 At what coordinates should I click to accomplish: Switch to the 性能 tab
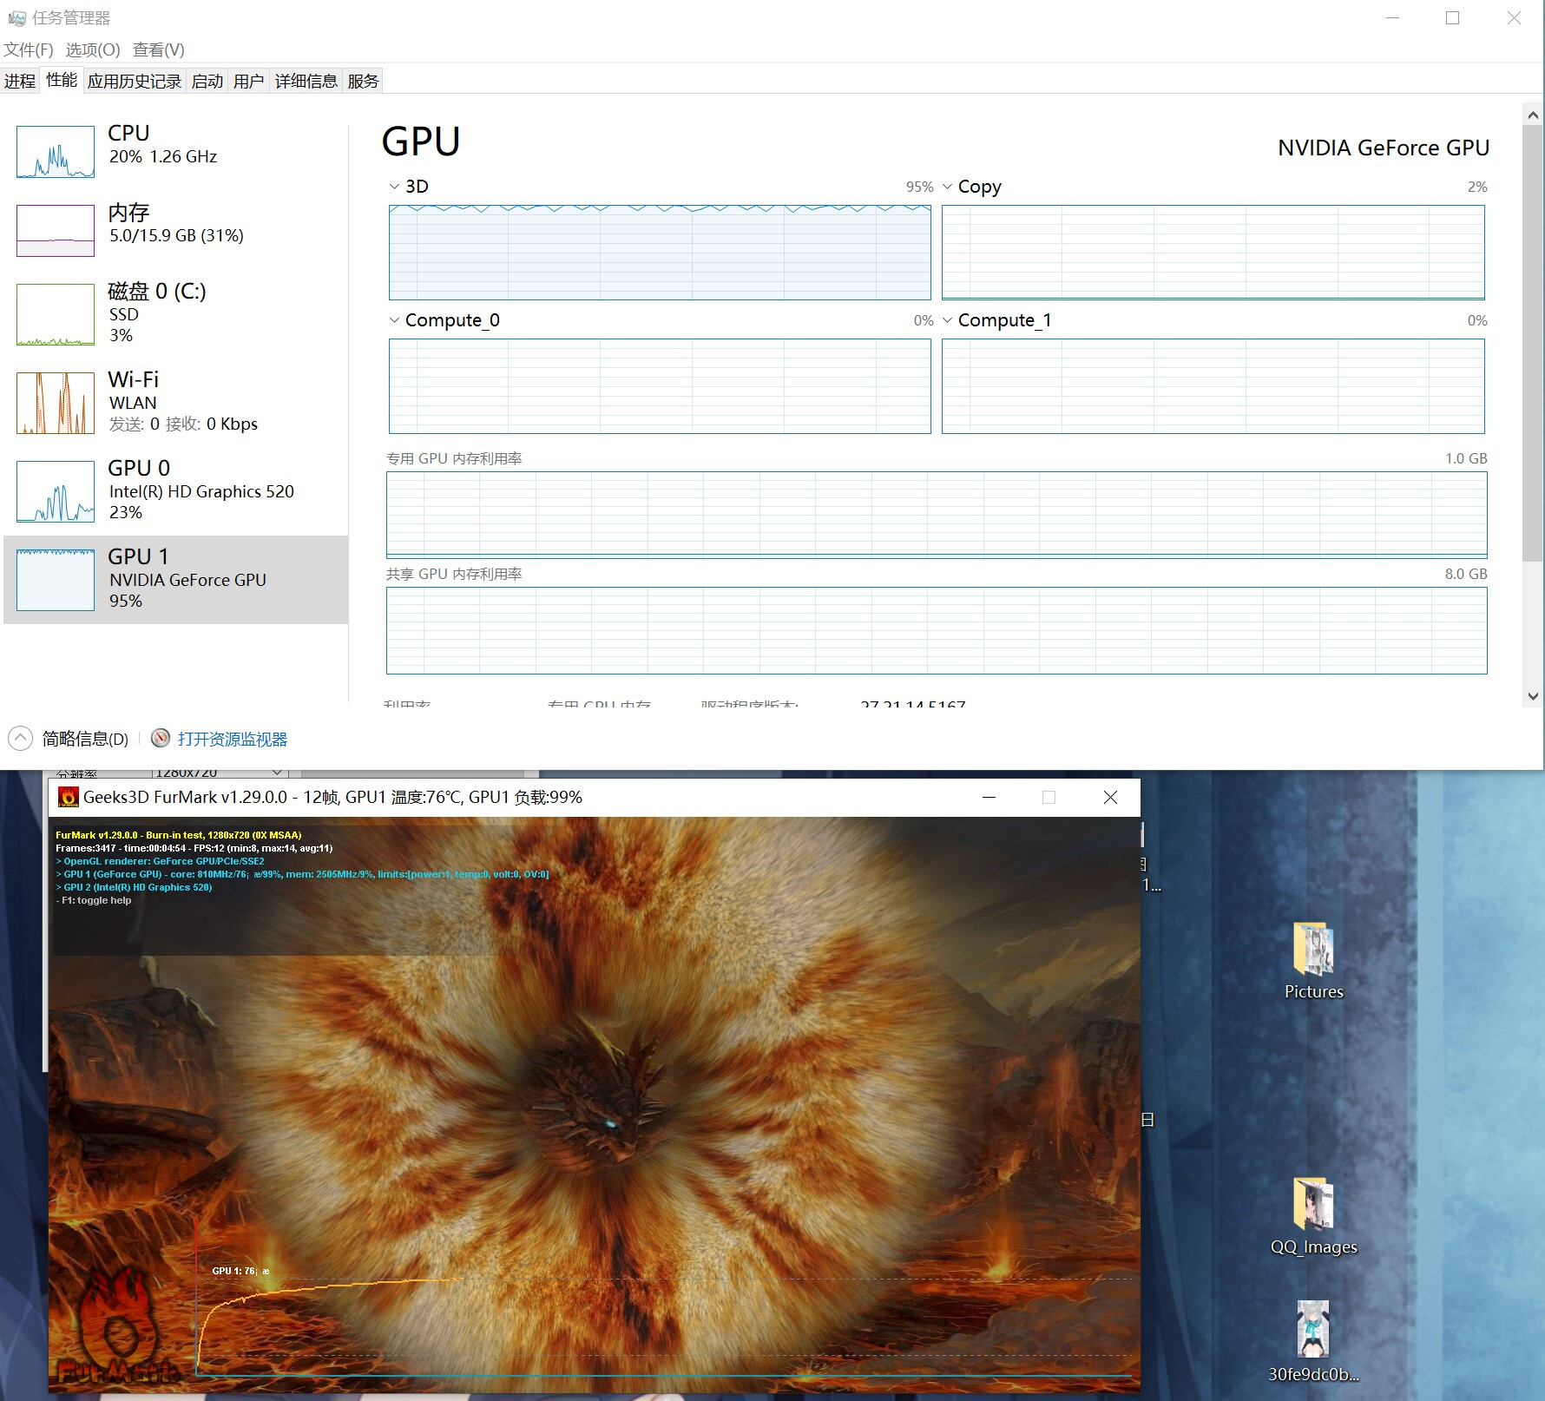coord(62,80)
